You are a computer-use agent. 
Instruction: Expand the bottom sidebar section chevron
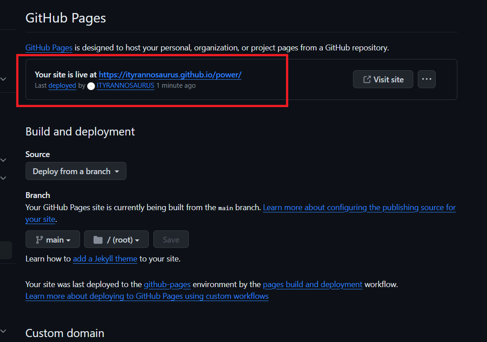click(3, 330)
